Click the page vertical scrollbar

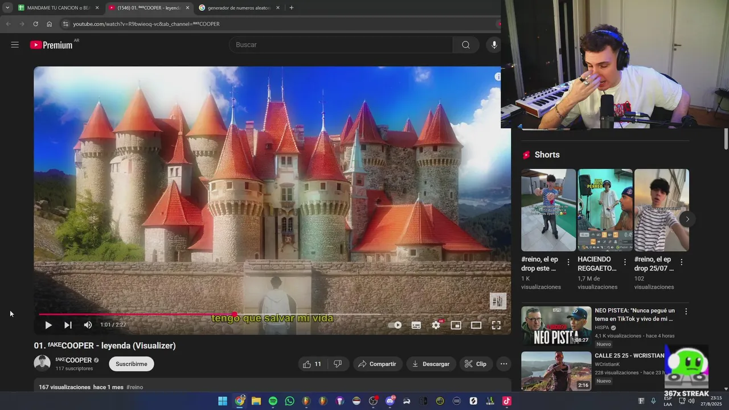click(726, 140)
